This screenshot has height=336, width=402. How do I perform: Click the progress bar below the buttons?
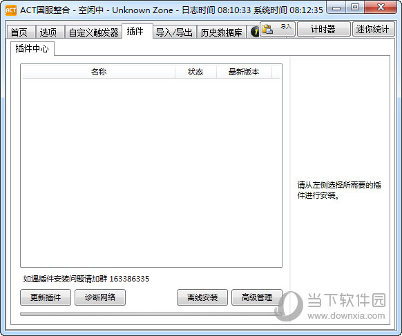151,314
